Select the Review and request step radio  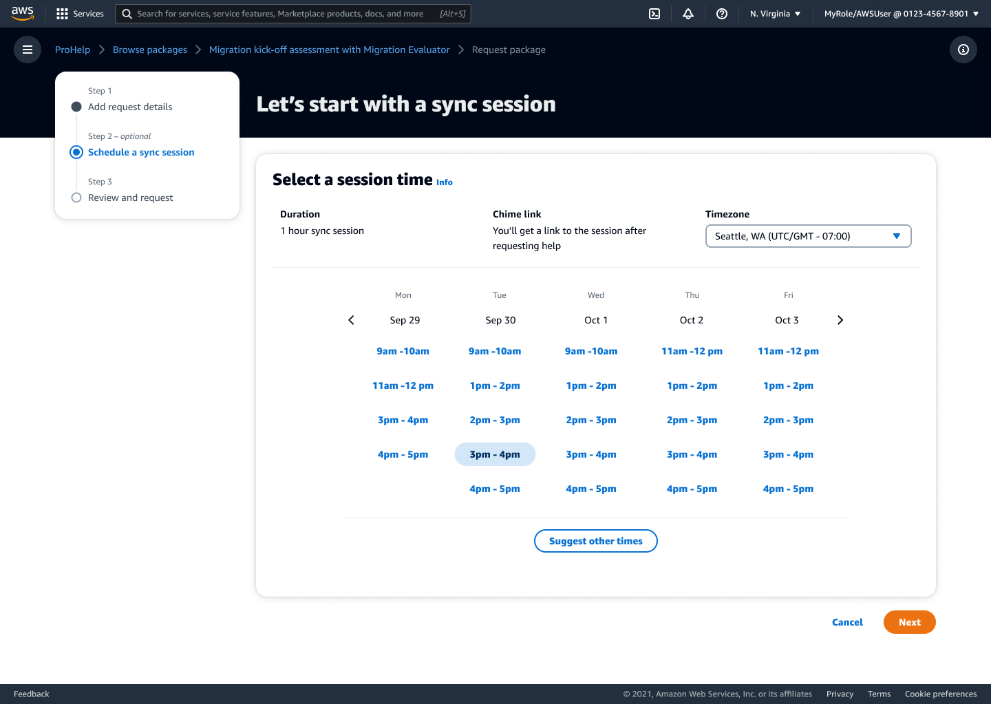tap(76, 197)
